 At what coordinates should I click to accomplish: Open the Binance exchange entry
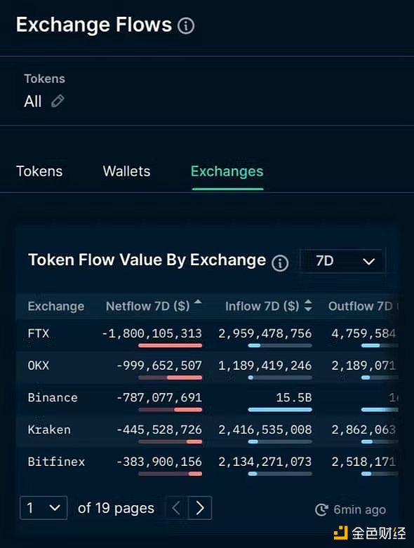click(x=53, y=398)
